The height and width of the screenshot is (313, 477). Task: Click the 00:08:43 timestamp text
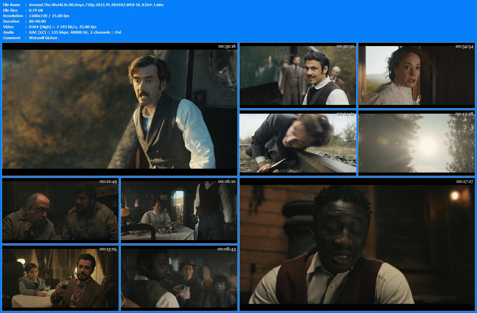click(x=227, y=249)
